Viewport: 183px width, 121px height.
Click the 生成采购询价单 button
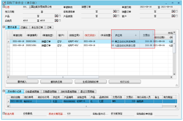[91, 82]
